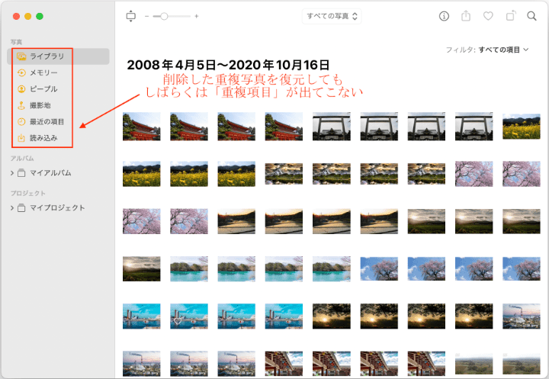Click the zoom in plus button
This screenshot has width=549, height=379.
click(197, 17)
